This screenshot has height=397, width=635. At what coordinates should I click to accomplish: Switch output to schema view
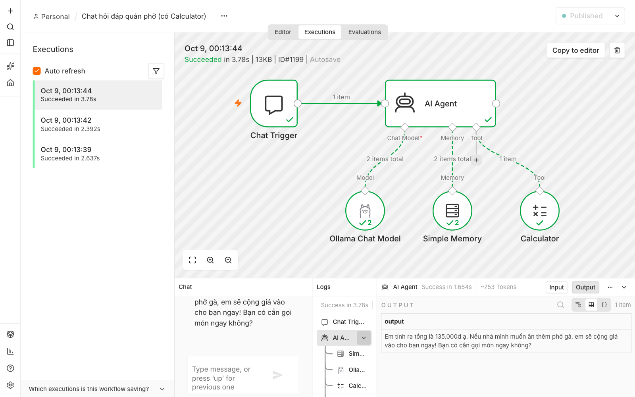578,305
